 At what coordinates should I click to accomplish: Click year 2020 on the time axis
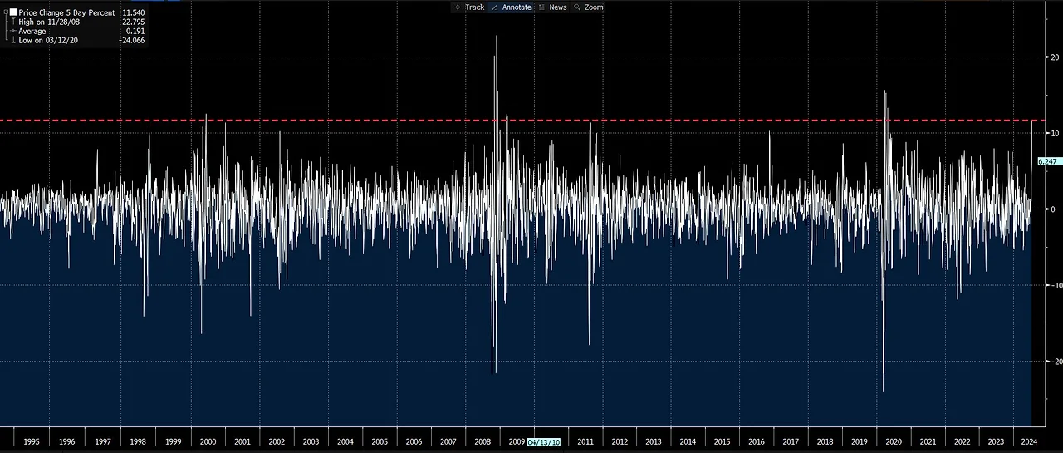[x=894, y=442]
